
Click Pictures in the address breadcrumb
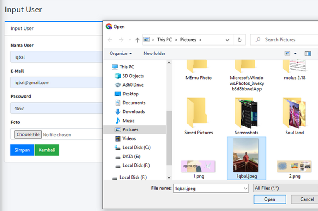click(x=188, y=40)
